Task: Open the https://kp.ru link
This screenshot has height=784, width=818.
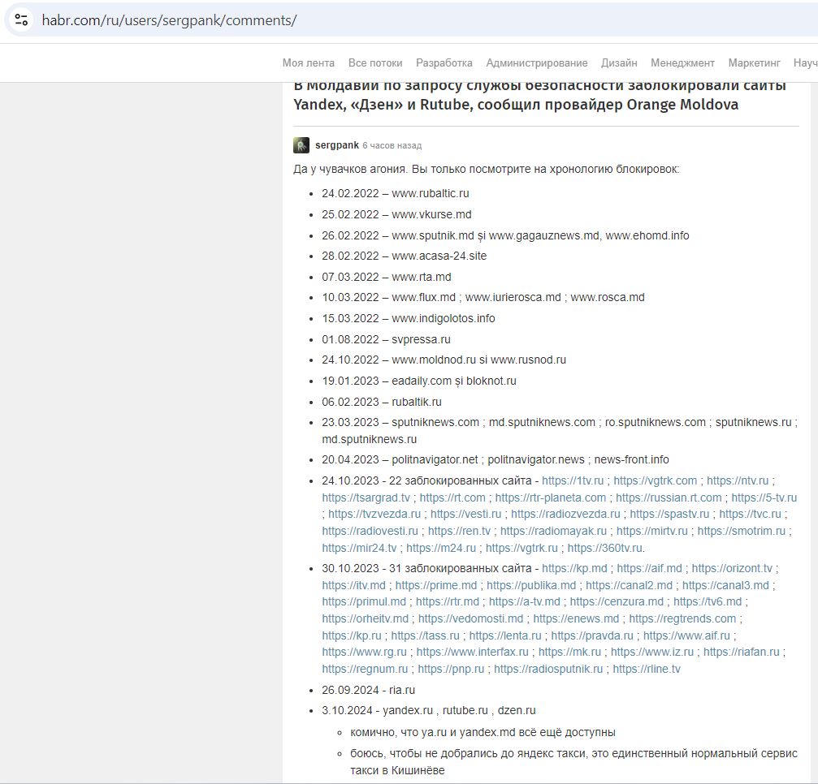Action: pyautogui.click(x=352, y=636)
